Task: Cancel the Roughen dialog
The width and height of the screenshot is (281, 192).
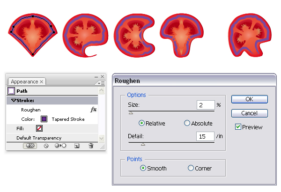Action: (x=249, y=113)
